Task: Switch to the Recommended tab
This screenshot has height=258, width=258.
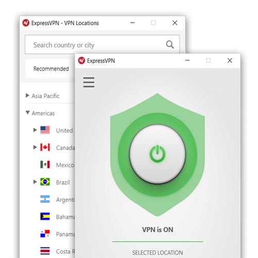Action: pos(51,69)
